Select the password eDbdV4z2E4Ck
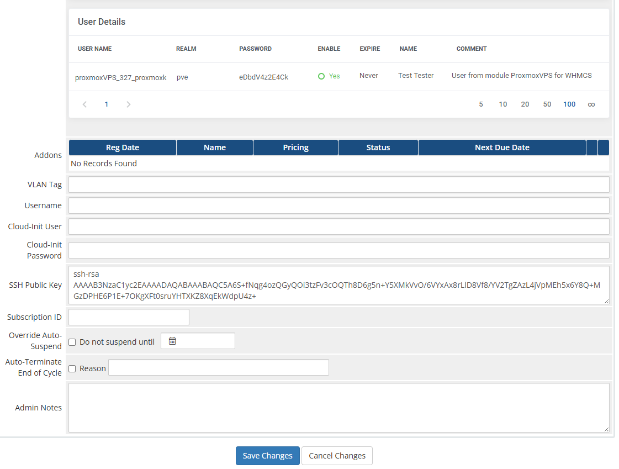This screenshot has height=469, width=619. [x=264, y=77]
